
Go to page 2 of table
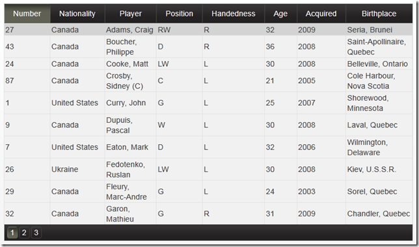coord(24,233)
